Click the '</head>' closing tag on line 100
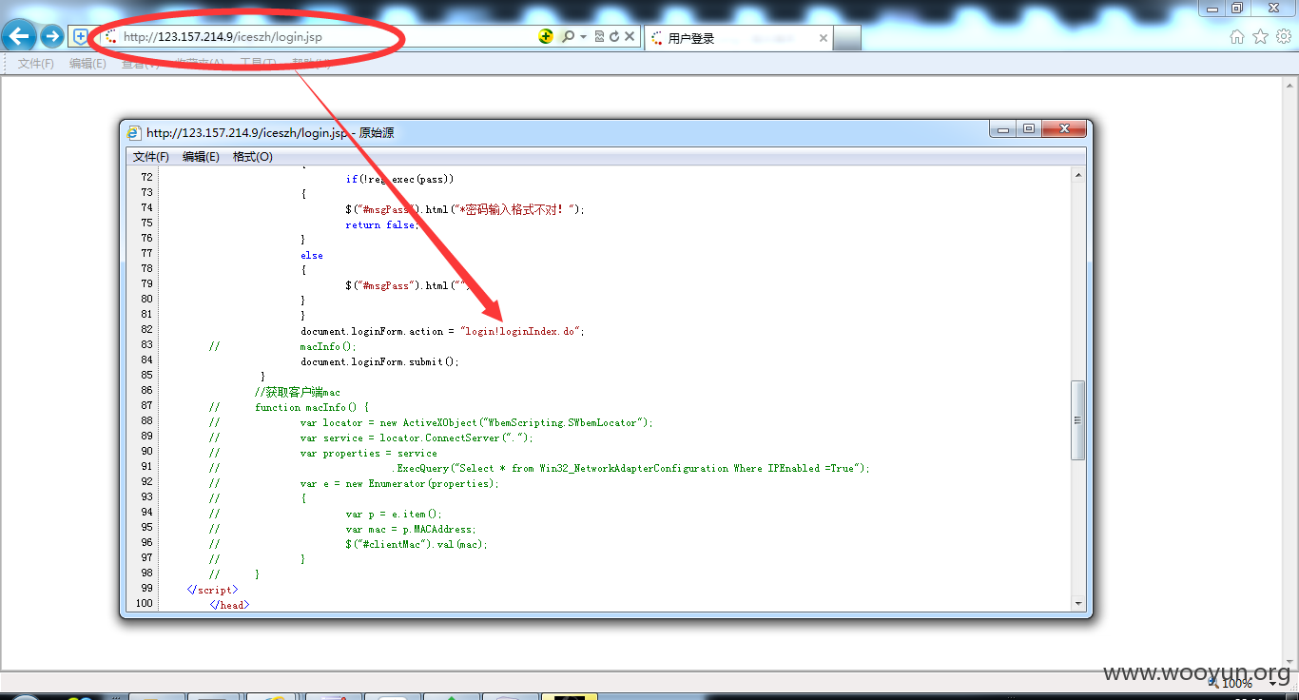This screenshot has width=1299, height=700. (229, 605)
